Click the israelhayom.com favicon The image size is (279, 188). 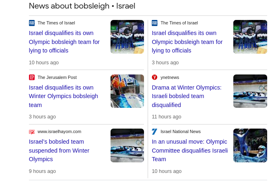tap(32, 132)
